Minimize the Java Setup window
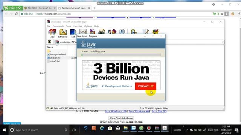241x135 pixels. pyautogui.click(x=145, y=36)
